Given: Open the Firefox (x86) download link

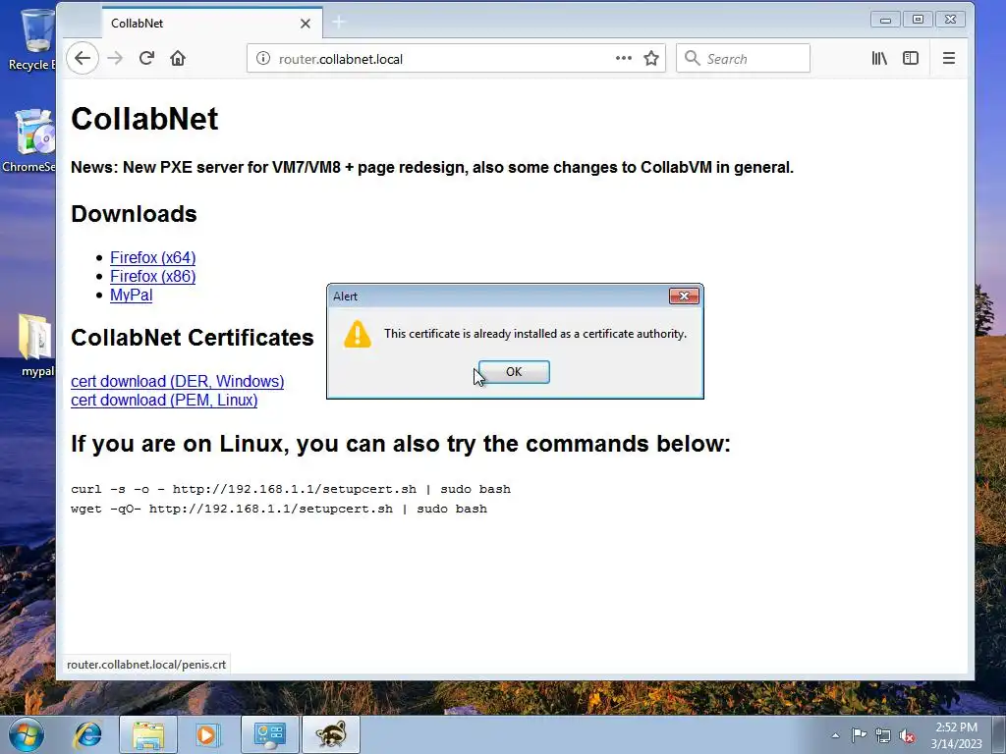Looking at the screenshot, I should coord(152,276).
